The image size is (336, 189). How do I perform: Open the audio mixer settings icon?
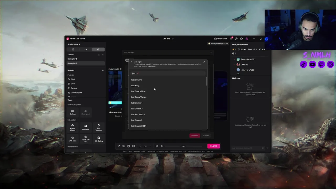coord(157,146)
